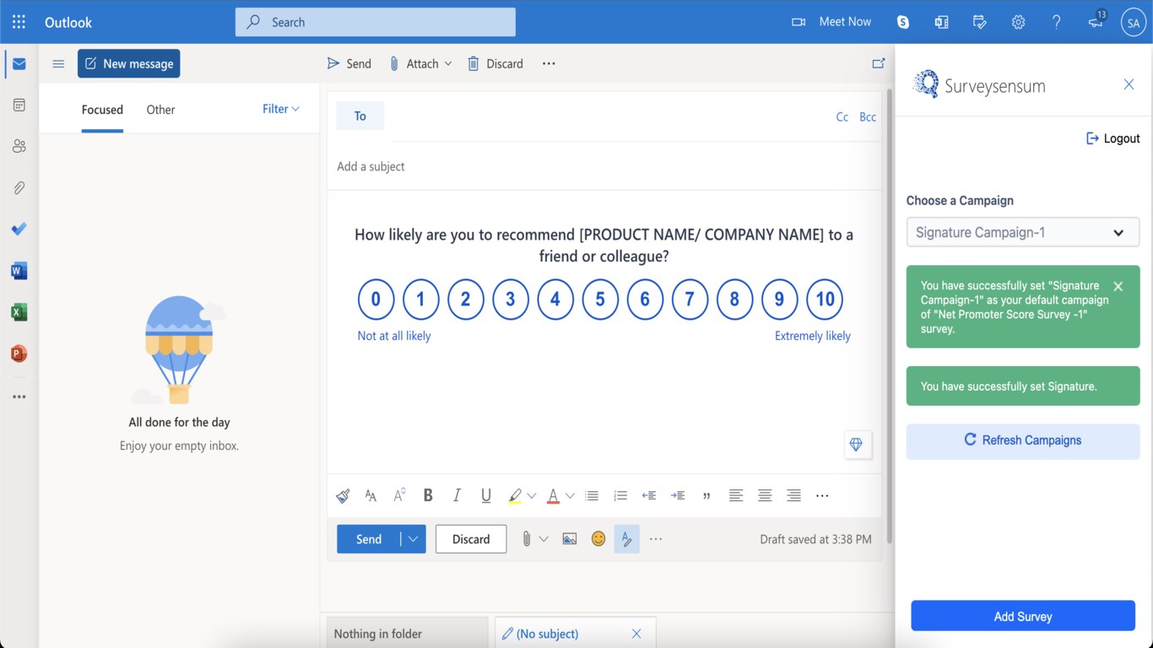Center align the text
Viewport: 1153px width, 648px height.
765,496
